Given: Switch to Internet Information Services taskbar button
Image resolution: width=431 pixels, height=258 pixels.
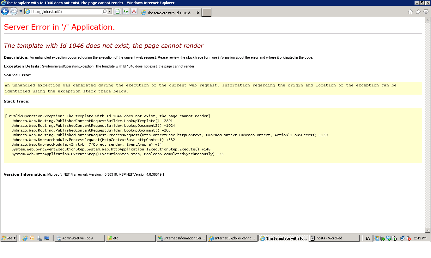Looking at the screenshot, I should (182, 238).
